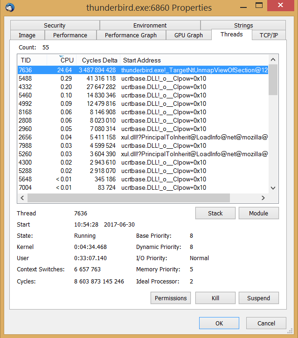The width and height of the screenshot is (298, 338).
Task: Select thread row 2656
Action: tap(143, 138)
